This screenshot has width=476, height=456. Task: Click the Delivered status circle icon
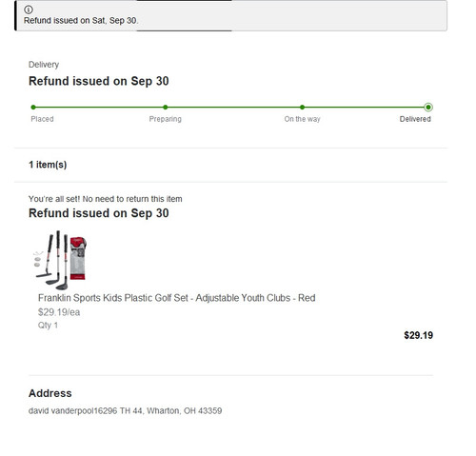[428, 108]
